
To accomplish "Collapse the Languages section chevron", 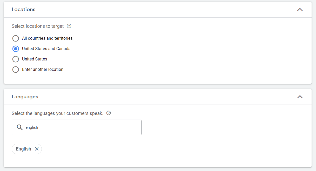I will [x=300, y=97].
